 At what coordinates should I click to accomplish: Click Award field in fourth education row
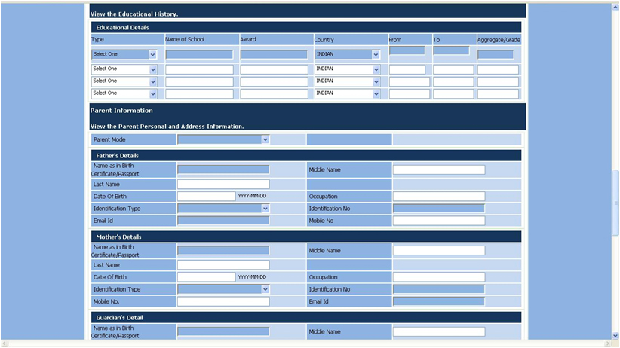274,94
